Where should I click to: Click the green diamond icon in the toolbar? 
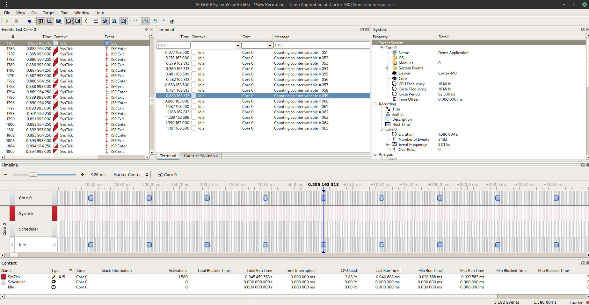(x=87, y=21)
